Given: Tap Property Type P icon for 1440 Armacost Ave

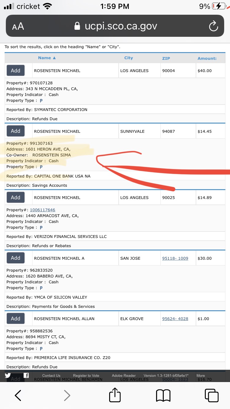Looking at the screenshot, I should pyautogui.click(x=41, y=227).
